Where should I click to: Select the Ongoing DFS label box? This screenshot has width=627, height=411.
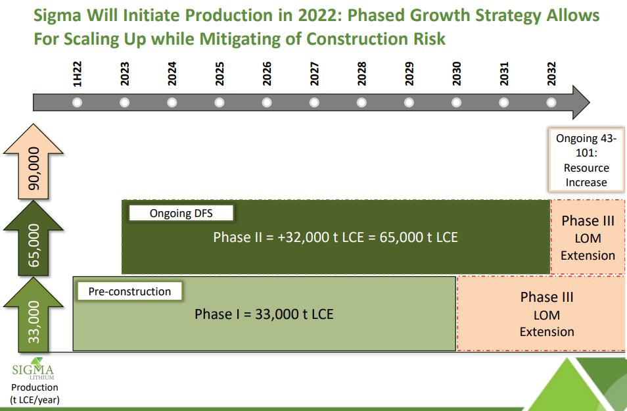(181, 213)
